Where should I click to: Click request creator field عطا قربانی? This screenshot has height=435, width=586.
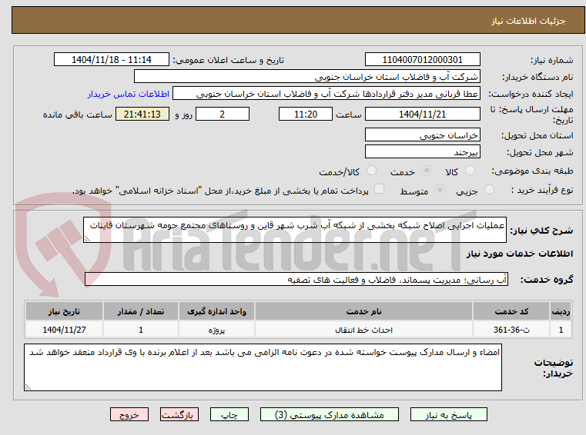point(326,94)
